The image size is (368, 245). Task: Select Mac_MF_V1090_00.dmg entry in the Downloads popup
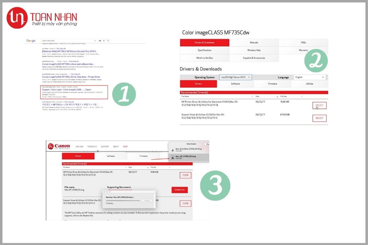(189, 157)
